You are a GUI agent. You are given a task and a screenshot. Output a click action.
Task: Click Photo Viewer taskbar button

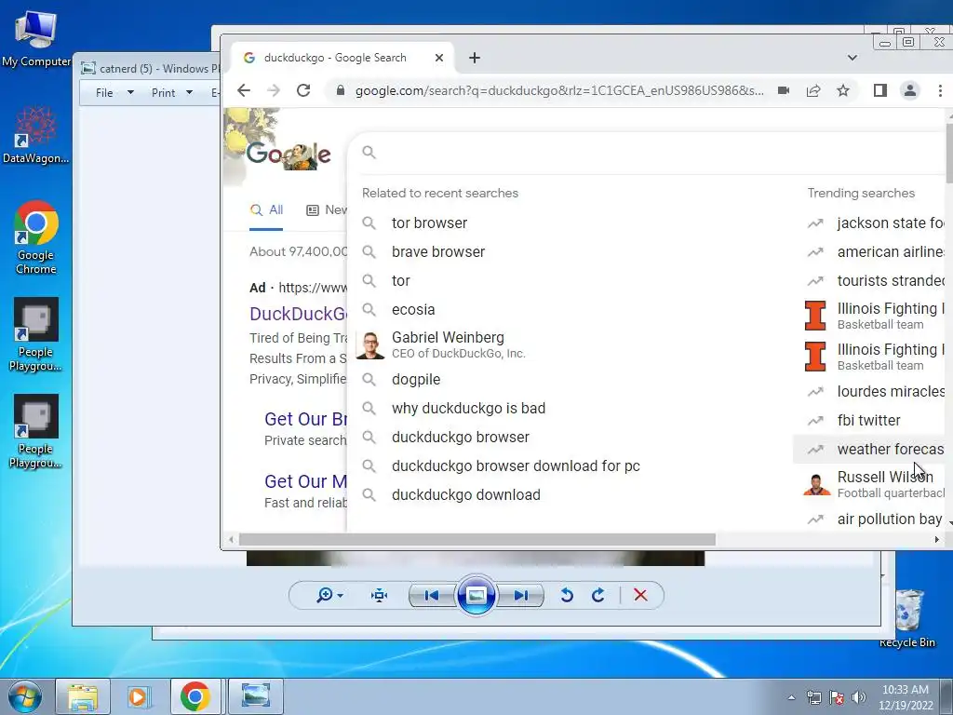pos(256,696)
